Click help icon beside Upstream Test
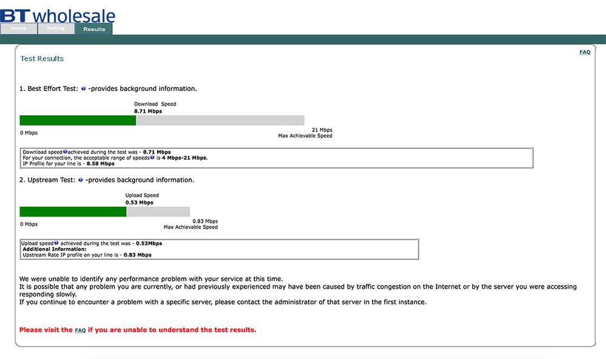606x359 pixels. 81,180
